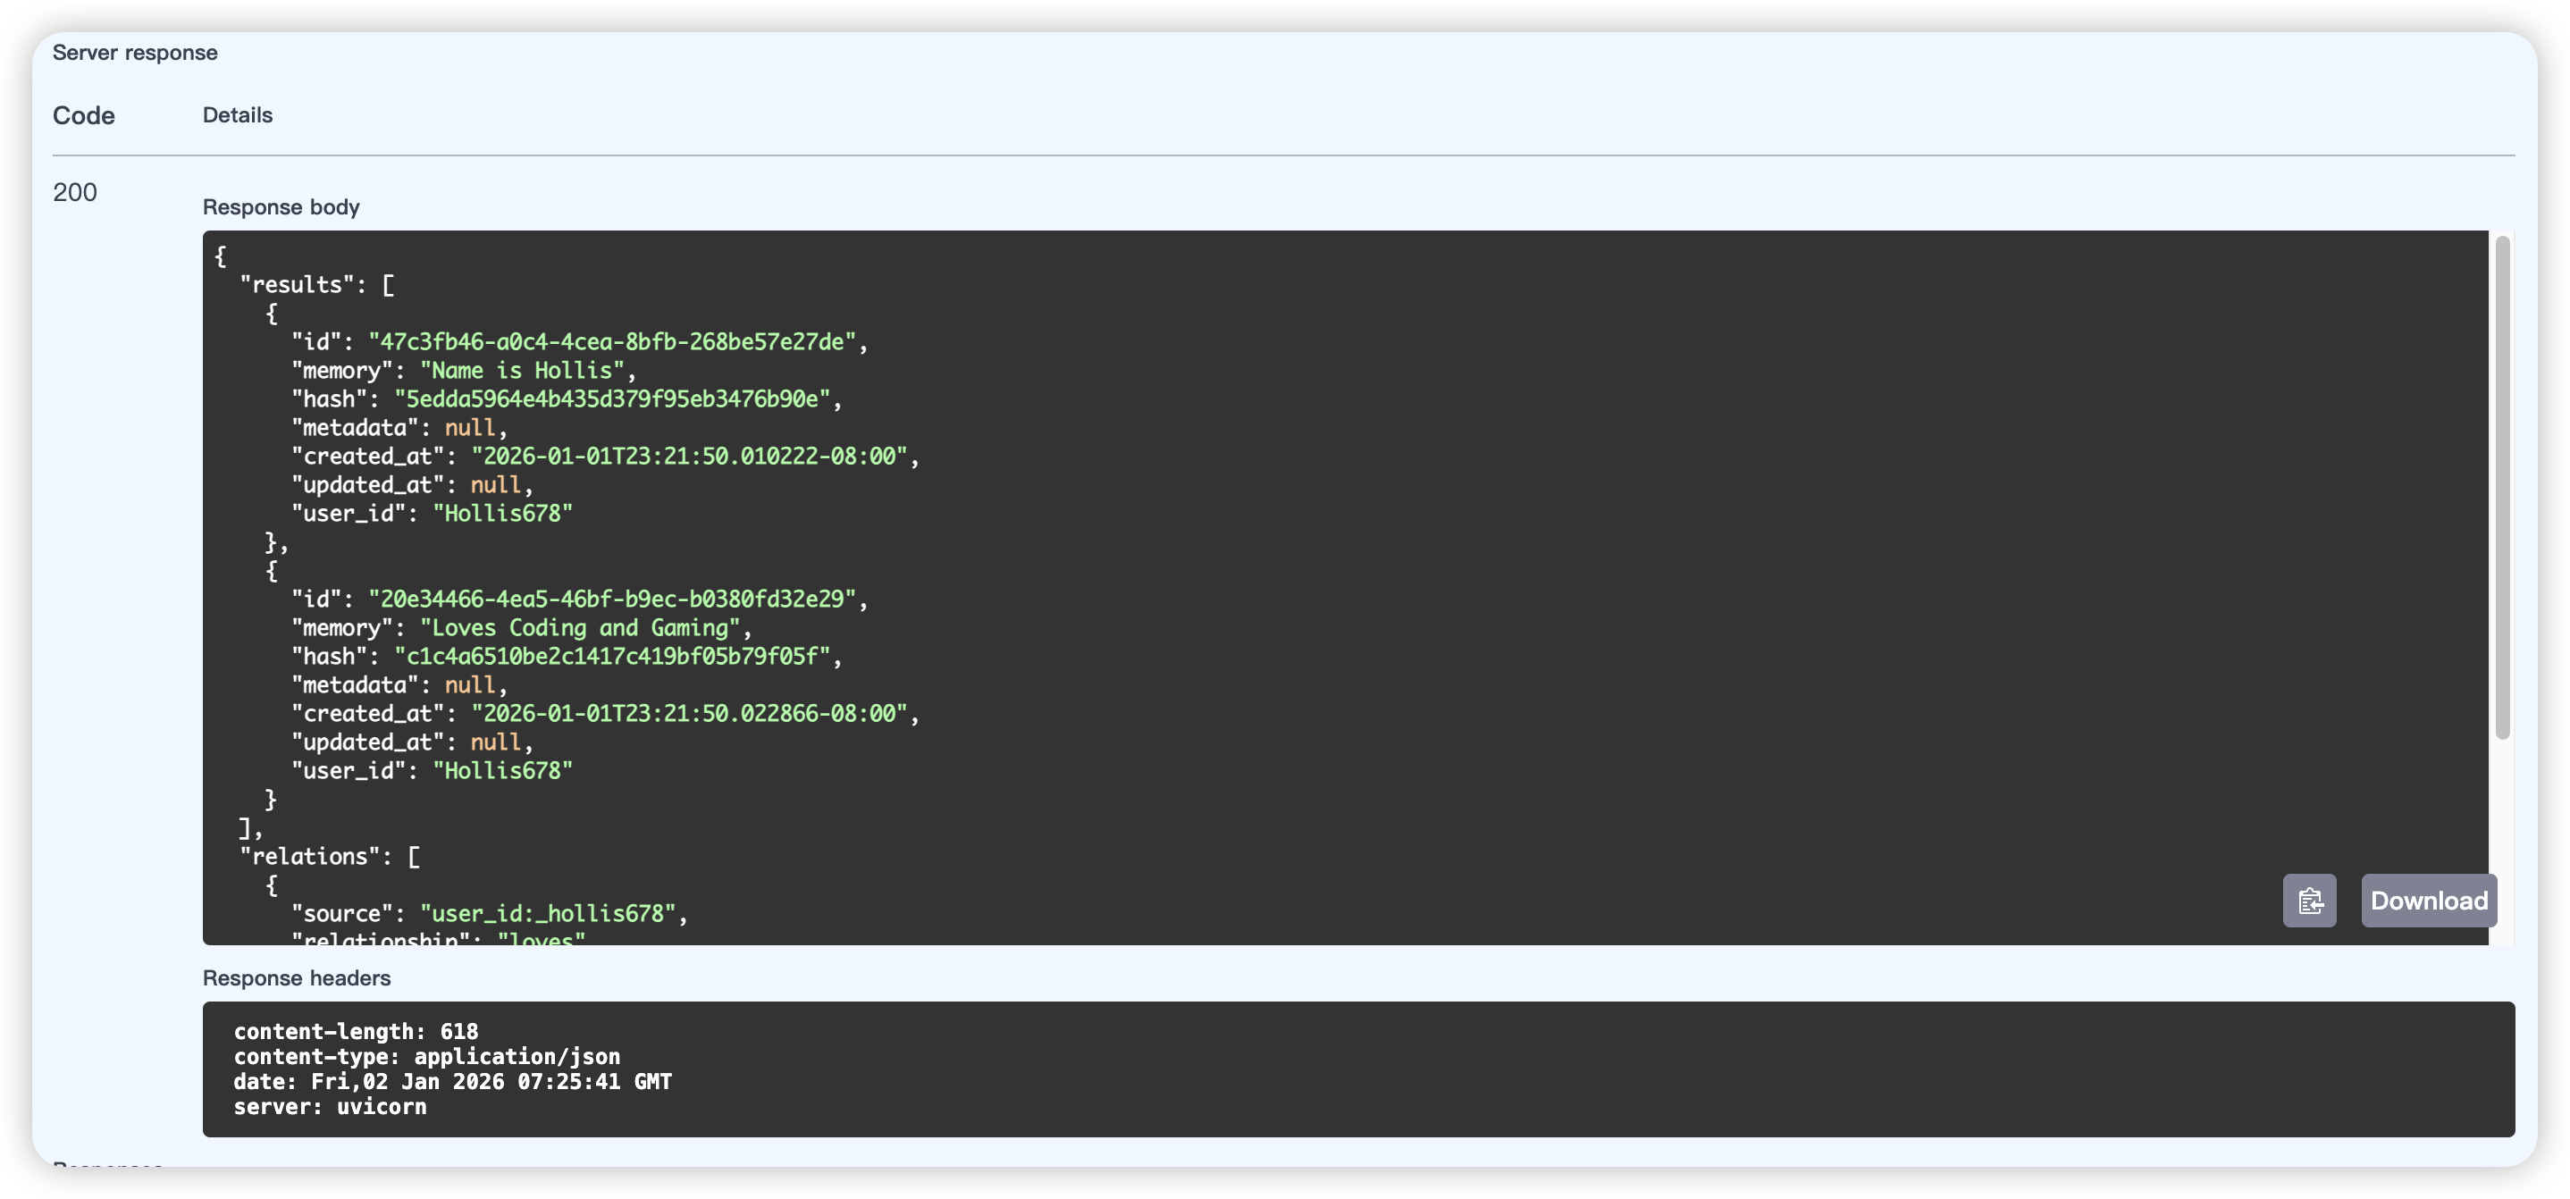Click the second result's id string
The width and height of the screenshot is (2570, 1199).
(x=613, y=599)
